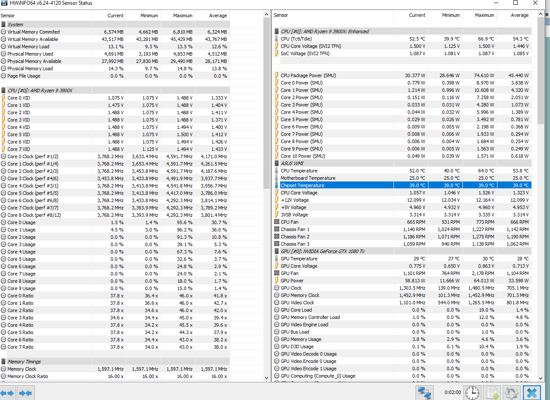Viewport: 550px width, 400px height.
Task: Click CPU Temperature current value 52.0 °C
Action: [x=417, y=171]
